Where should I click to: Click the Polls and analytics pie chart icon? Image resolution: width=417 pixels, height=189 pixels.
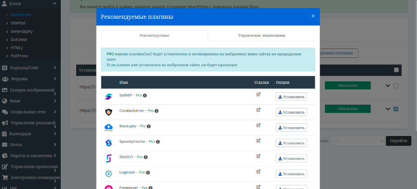pyautogui.click(x=4, y=156)
